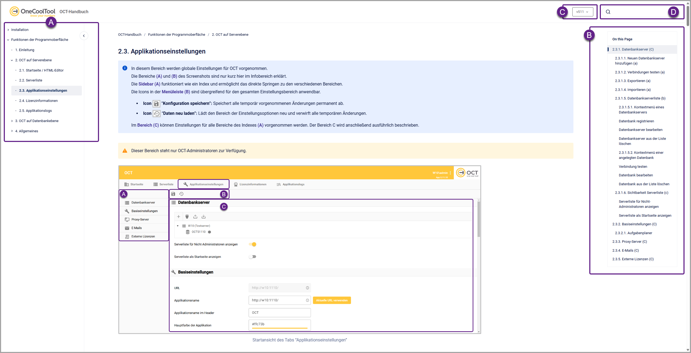Select '2.4. Lizenzinformationen' in sidebar
This screenshot has height=353, width=691.
[38, 101]
